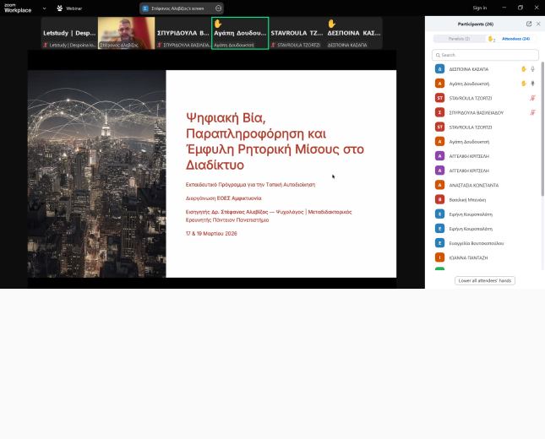Switch to the Attendees tab
The width and height of the screenshot is (545, 439).
[x=515, y=39]
